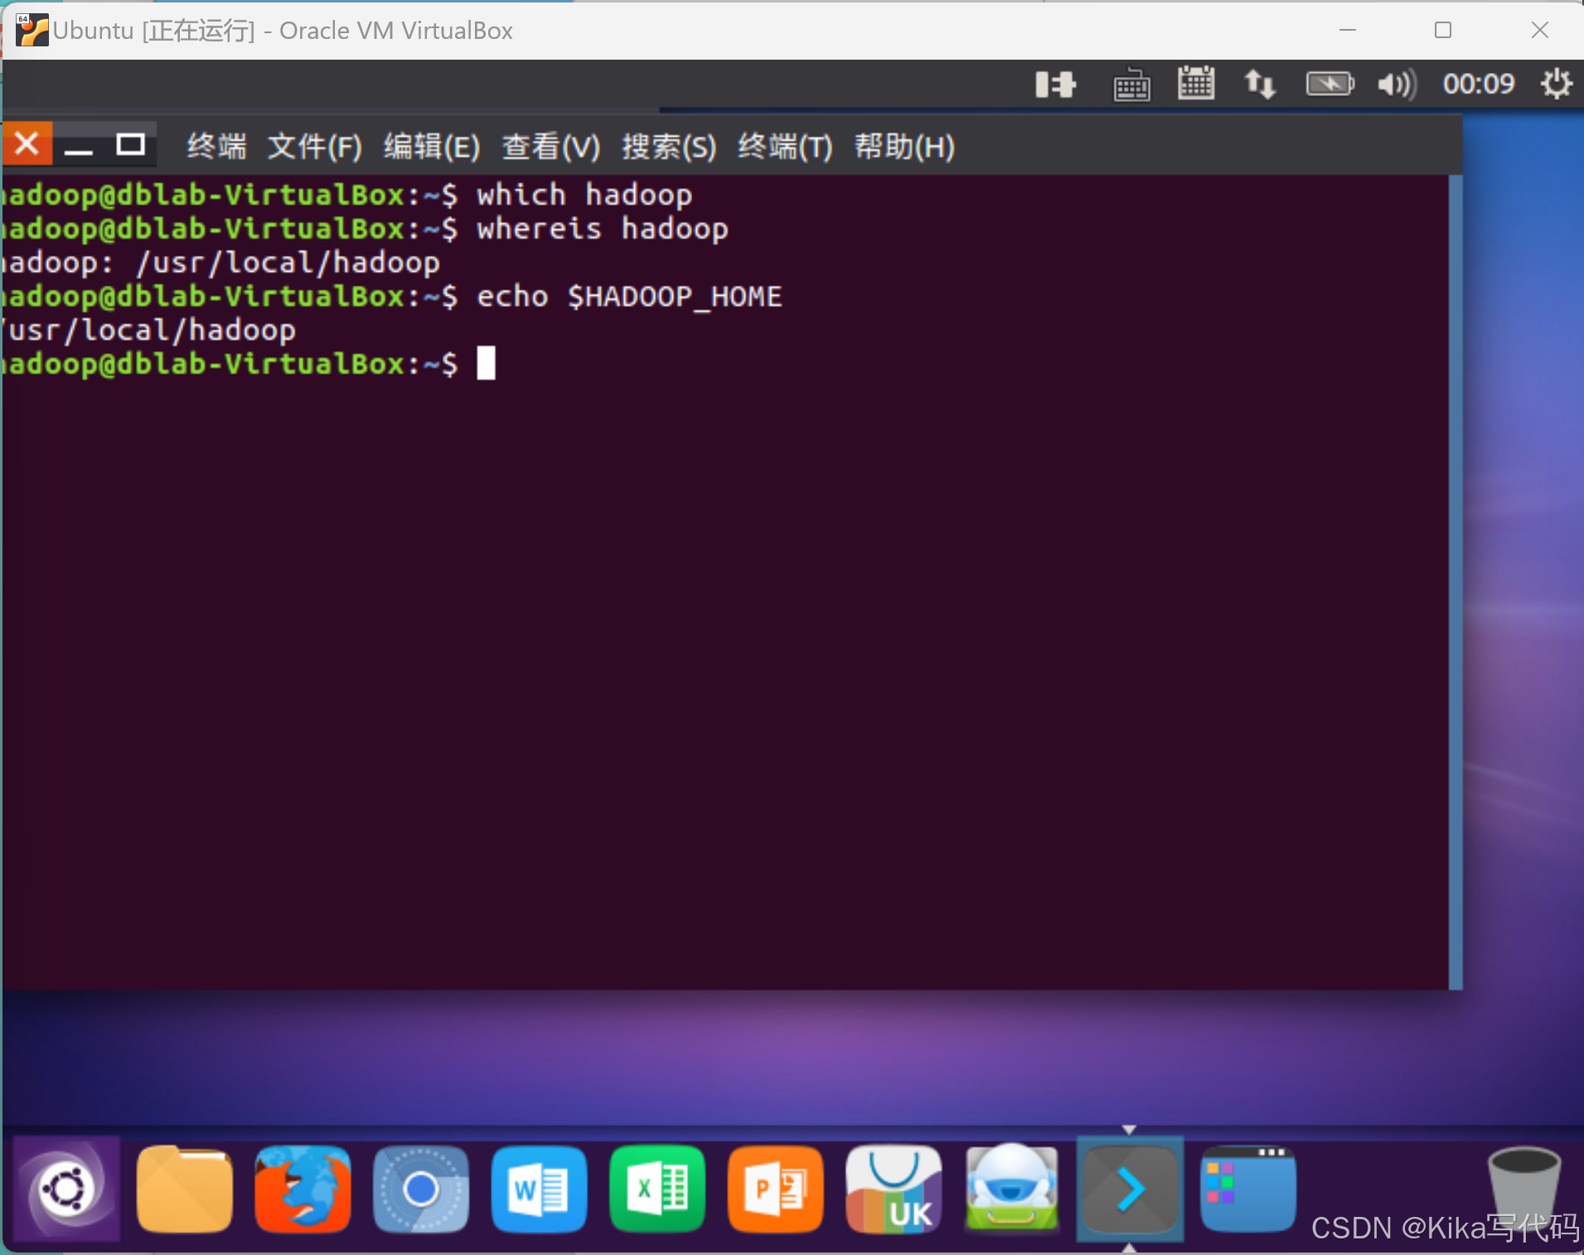
Task: Open the calendar indicator in top panel
Action: tap(1196, 83)
